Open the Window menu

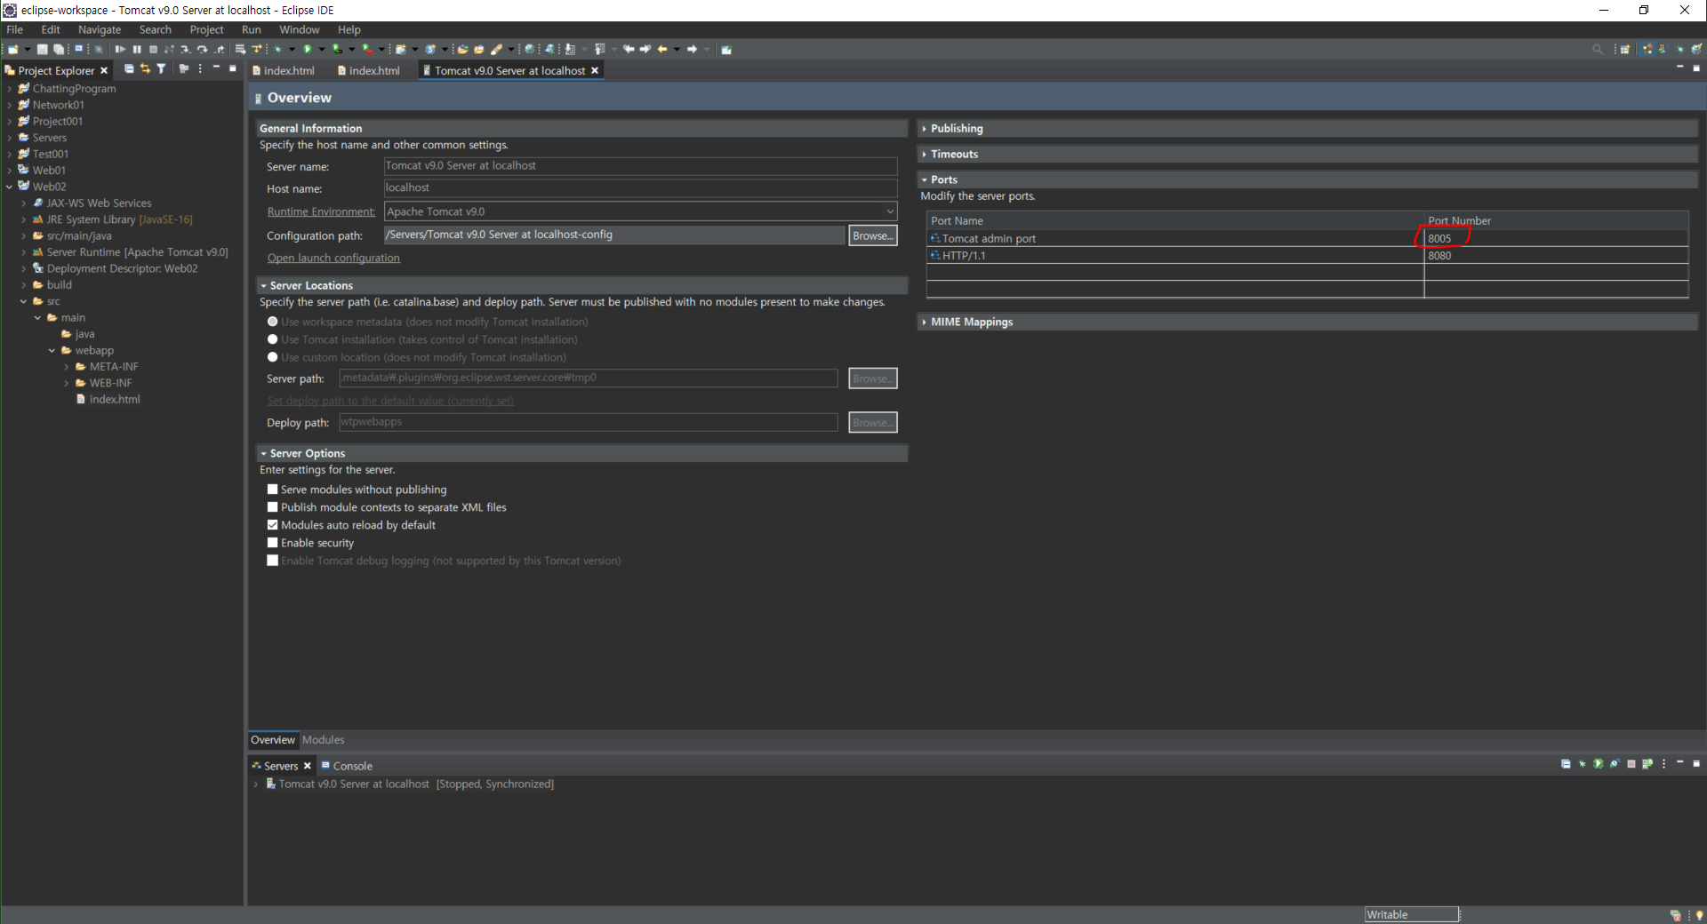pyautogui.click(x=300, y=29)
